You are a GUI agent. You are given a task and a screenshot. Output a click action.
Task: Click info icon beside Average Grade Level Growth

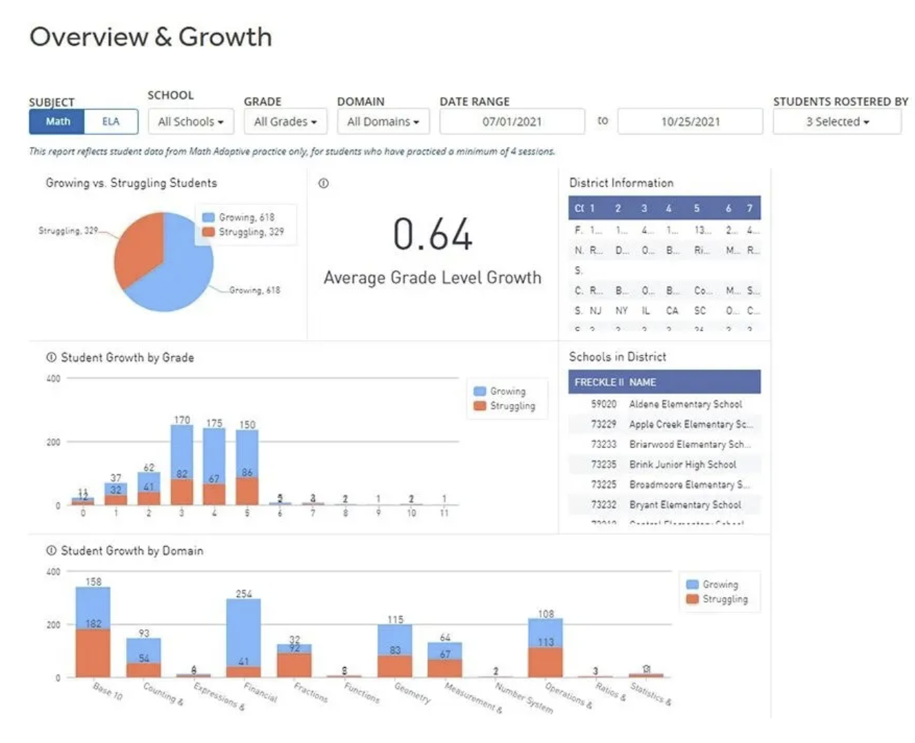tap(323, 183)
